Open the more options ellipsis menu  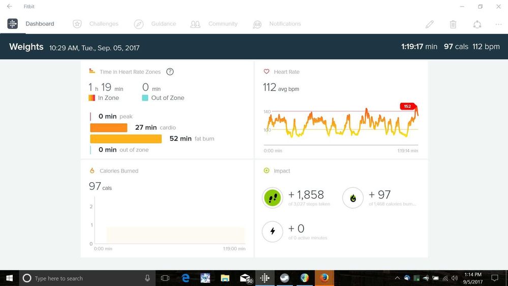point(498,24)
